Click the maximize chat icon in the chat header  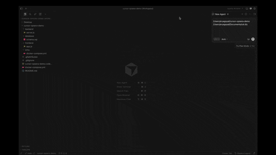(x=254, y=14)
